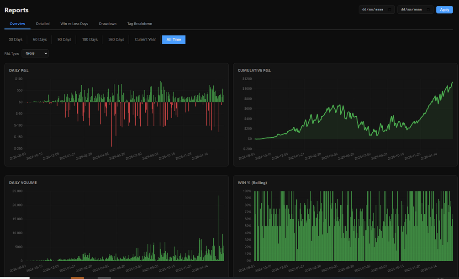Select the Drawdown tab

pos(107,24)
